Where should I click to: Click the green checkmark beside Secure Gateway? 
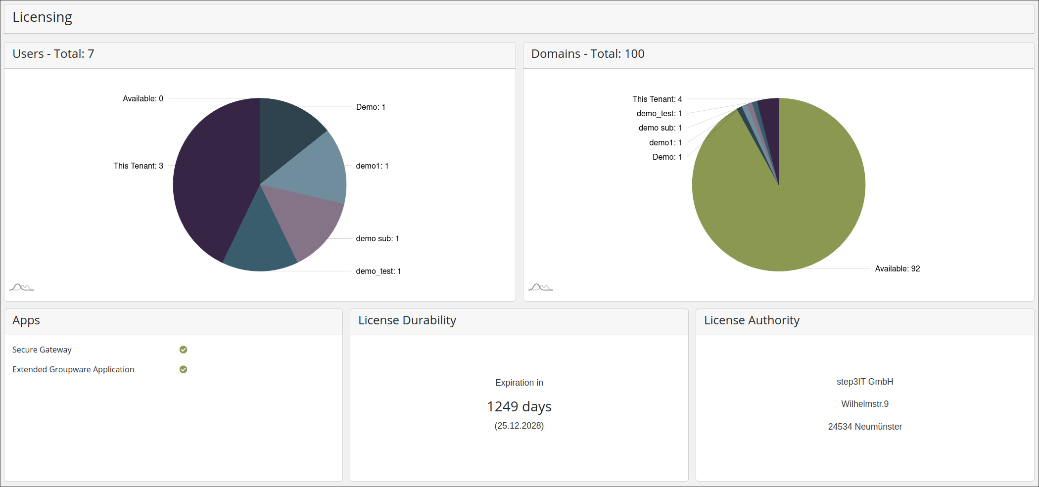183,350
